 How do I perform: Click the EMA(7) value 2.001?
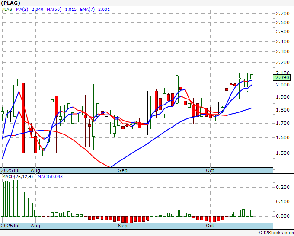click(104, 10)
